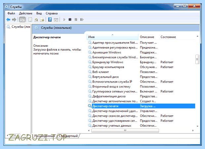205x149 pixels.
Task: Click the vertical scrollbar thumb
Action: (x=197, y=59)
